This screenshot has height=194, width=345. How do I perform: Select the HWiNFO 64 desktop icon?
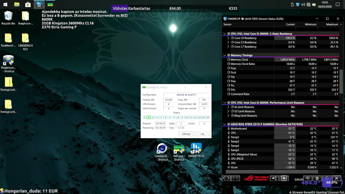click(196, 150)
